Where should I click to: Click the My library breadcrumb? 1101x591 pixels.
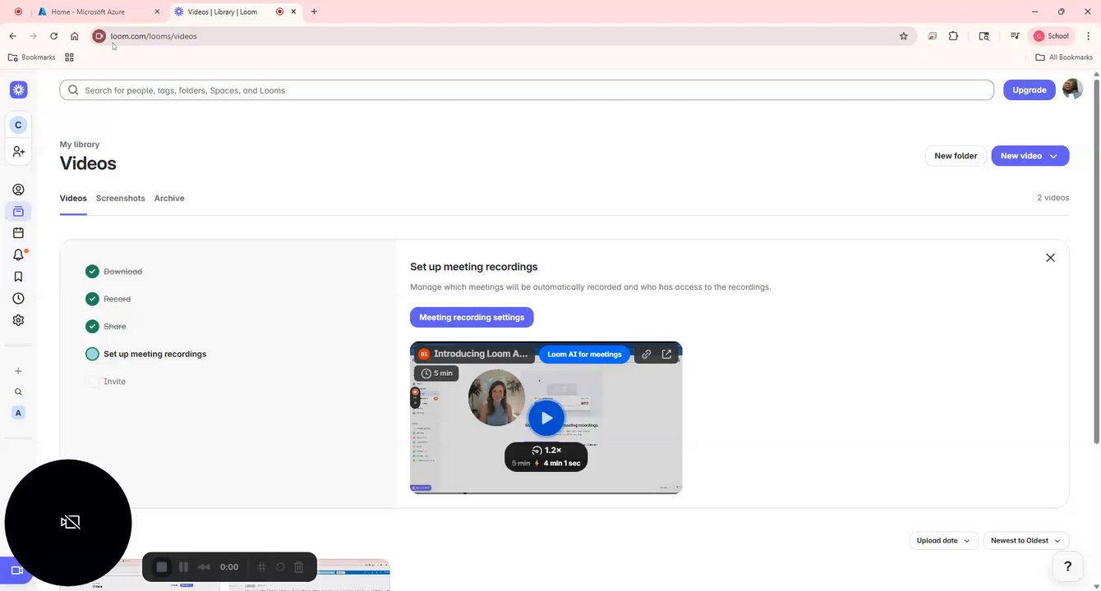(x=80, y=144)
